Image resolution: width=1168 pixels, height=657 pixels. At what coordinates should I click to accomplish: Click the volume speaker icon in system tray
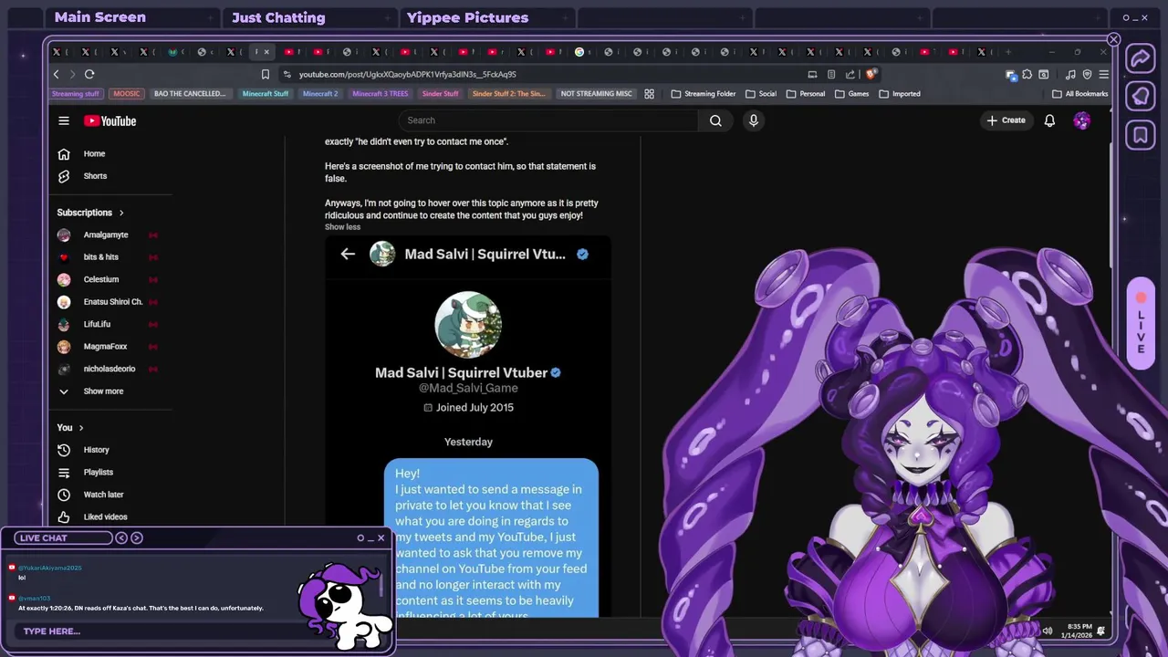(x=1048, y=631)
